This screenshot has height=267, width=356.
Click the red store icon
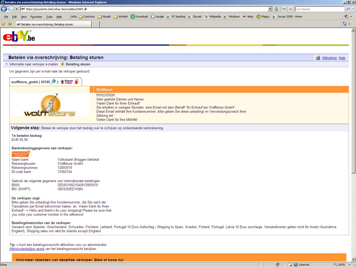click(x=76, y=82)
